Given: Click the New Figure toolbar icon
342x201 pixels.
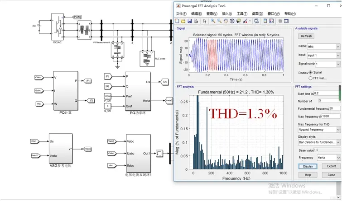Looking at the screenshot, I should click(x=177, y=21).
